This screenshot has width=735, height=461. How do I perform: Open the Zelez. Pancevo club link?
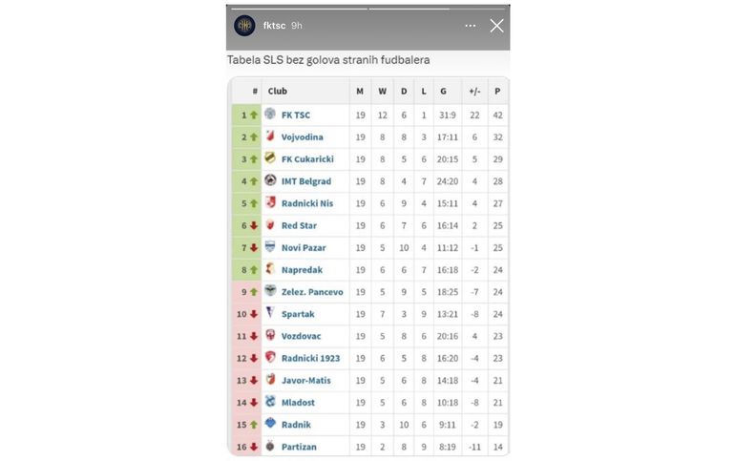312,292
